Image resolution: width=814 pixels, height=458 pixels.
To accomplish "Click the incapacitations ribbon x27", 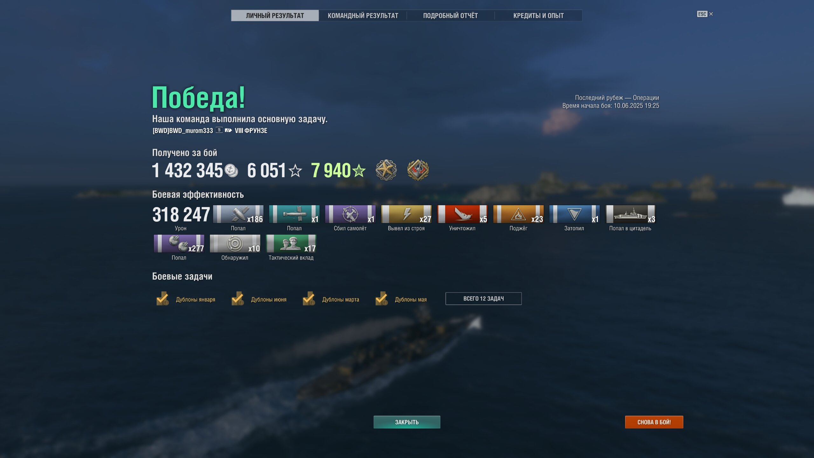I will [406, 214].
